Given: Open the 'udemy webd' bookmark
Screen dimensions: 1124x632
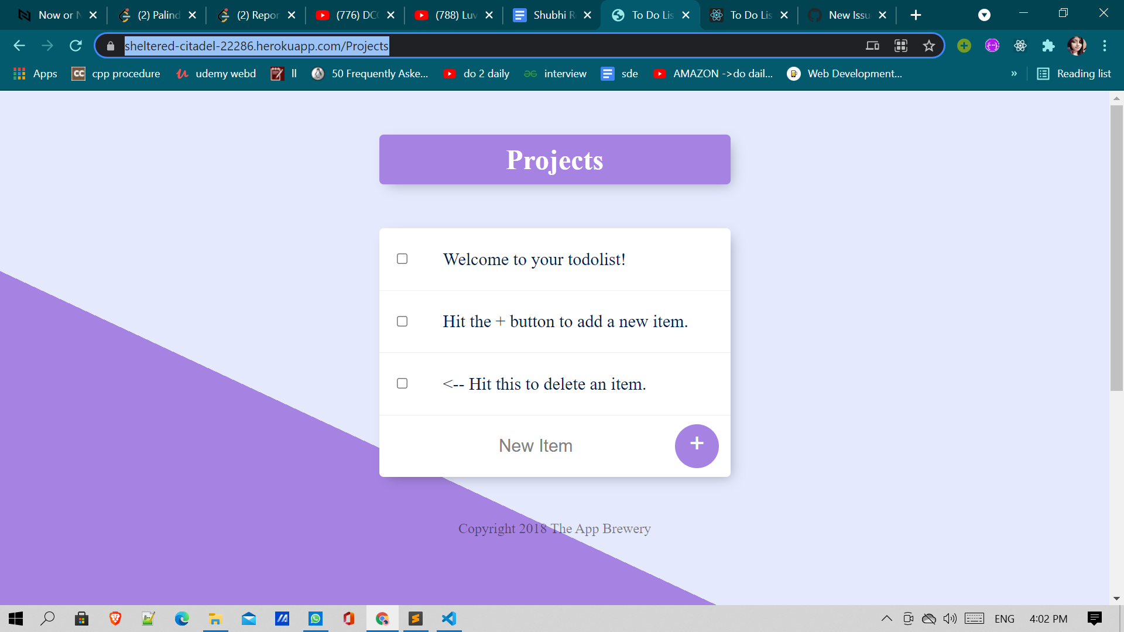Looking at the screenshot, I should [x=216, y=74].
